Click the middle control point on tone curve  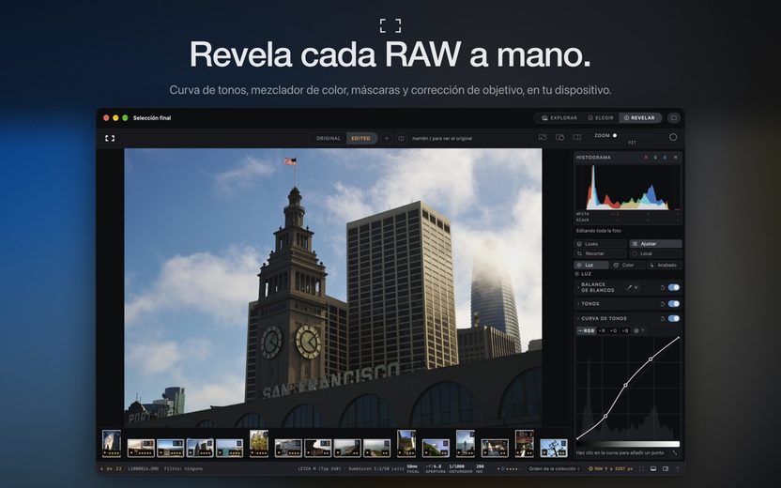point(625,385)
